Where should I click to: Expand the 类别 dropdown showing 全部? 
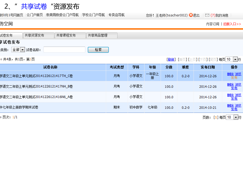(22, 50)
